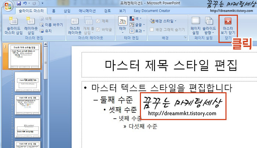Select the fifth, partly visible layout thumbnail
The image size is (257, 148).
(28, 145)
